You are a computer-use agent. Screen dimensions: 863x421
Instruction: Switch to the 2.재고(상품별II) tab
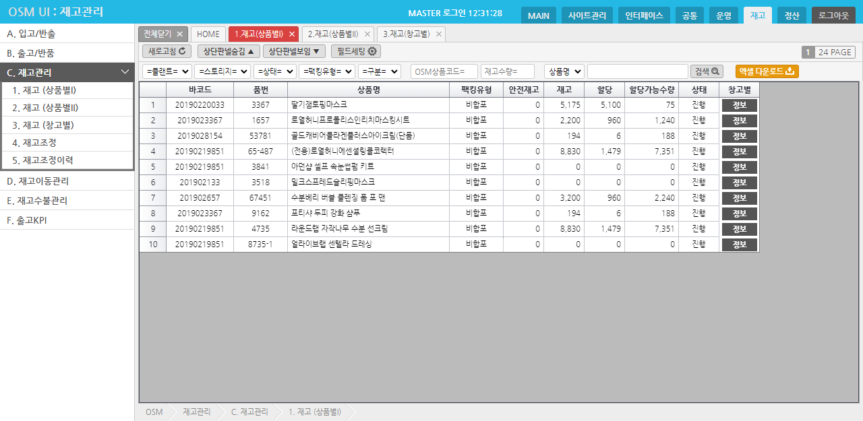pos(334,34)
